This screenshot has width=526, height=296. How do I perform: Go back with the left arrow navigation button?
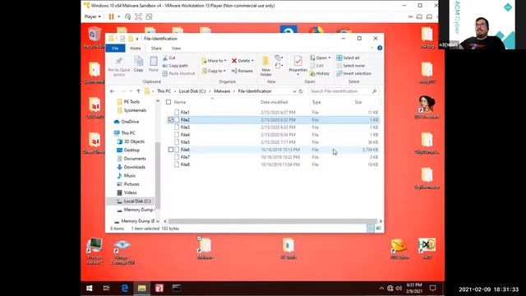tap(113, 91)
